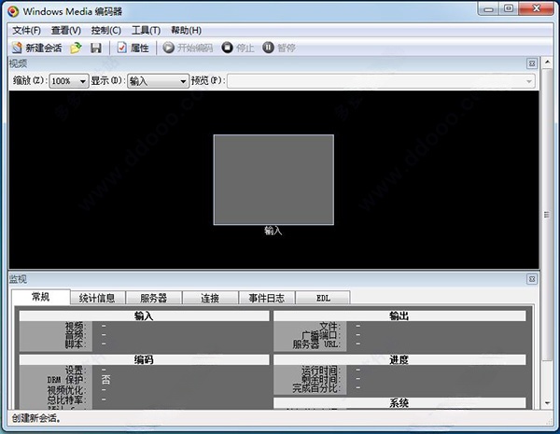Click the scroll down arrow on right scrollbar

pyautogui.click(x=547, y=403)
